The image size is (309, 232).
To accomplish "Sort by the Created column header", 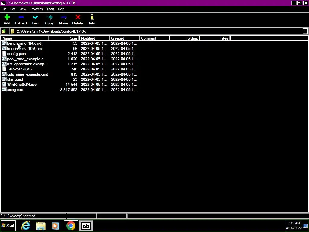I will [125, 38].
